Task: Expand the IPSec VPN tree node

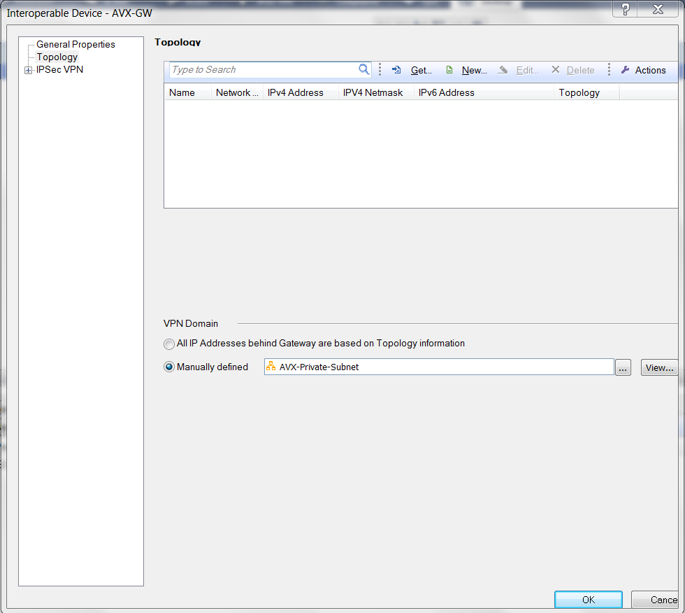Action: (x=29, y=70)
